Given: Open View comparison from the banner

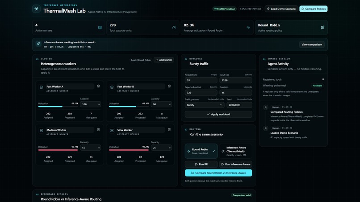Looking at the screenshot, I should (x=312, y=45).
